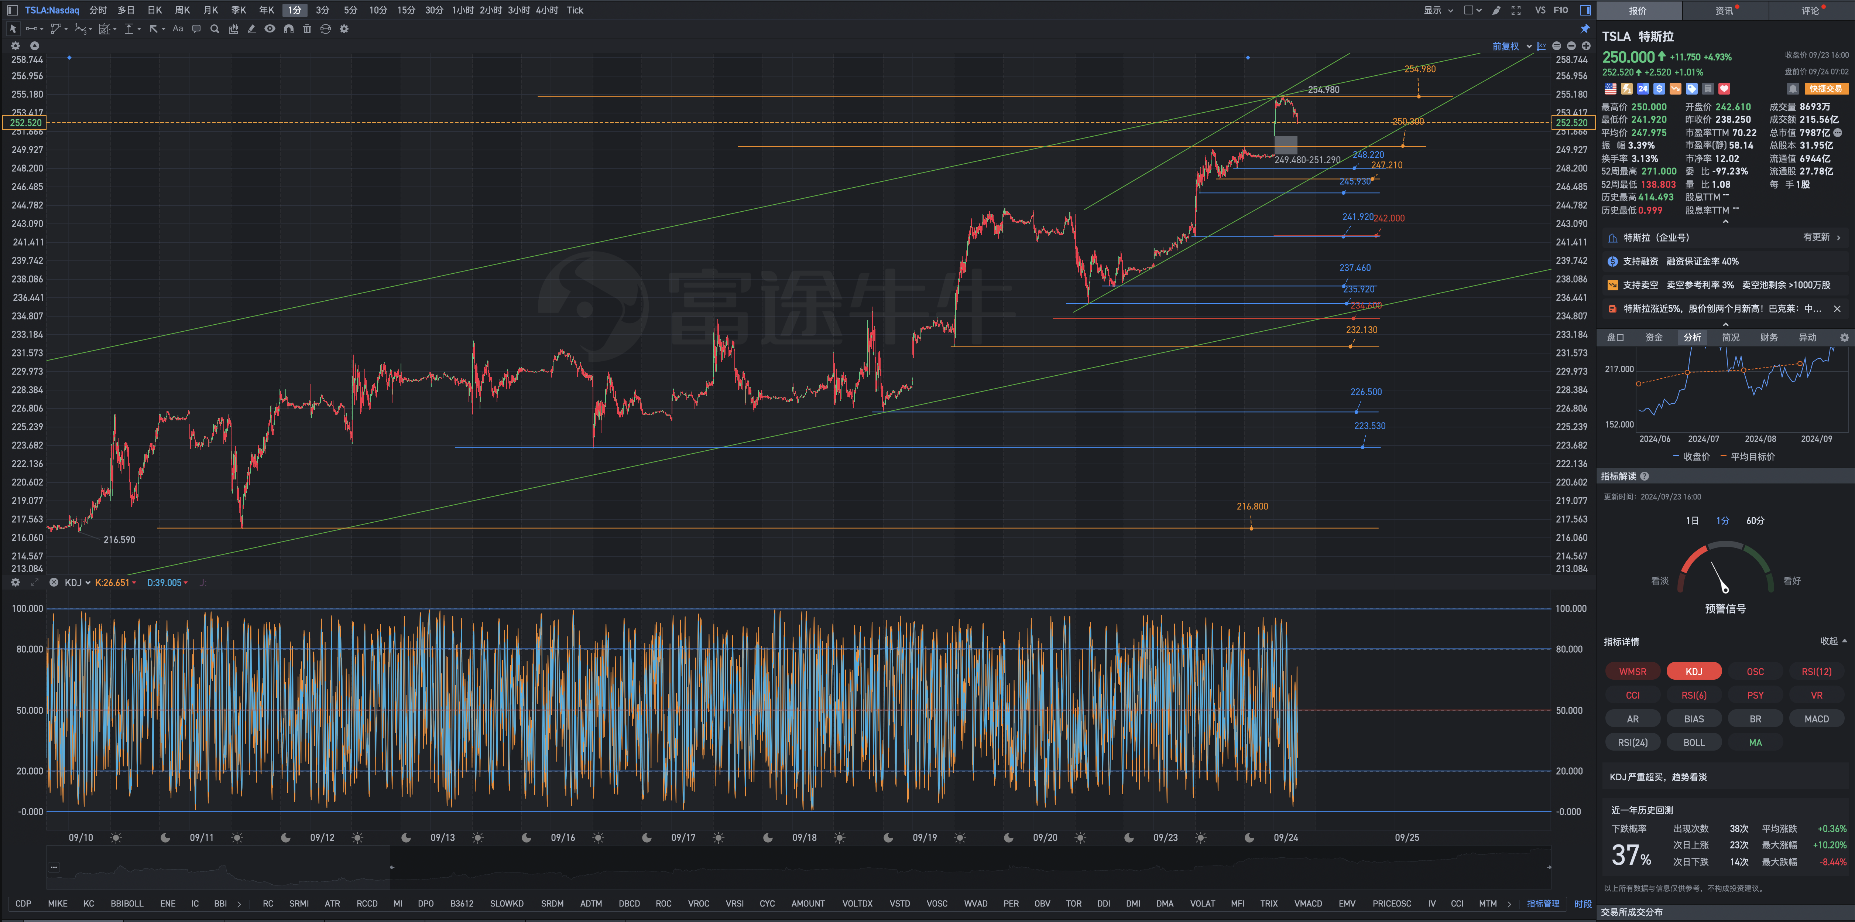Click the red heart favorite icon

point(1724,89)
